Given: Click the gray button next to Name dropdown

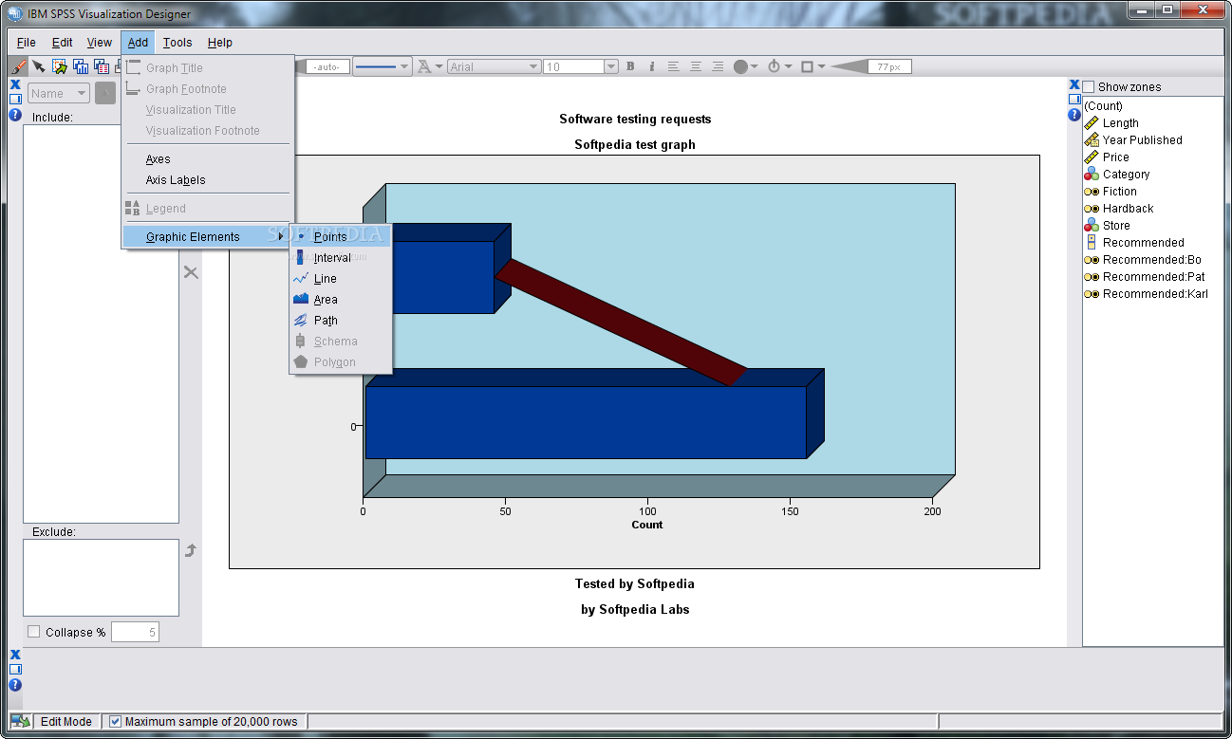Looking at the screenshot, I should click(x=104, y=93).
